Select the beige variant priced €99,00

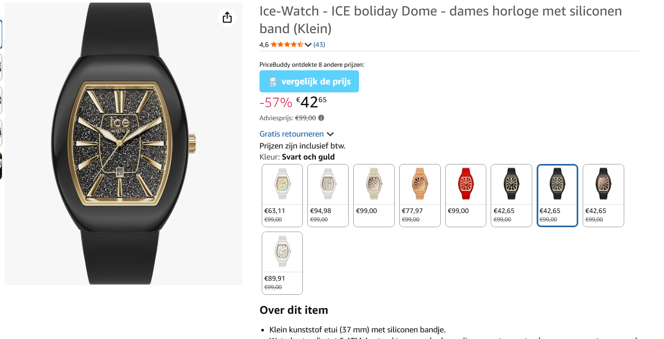pyautogui.click(x=374, y=185)
